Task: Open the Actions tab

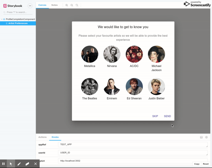Action: click(42, 137)
